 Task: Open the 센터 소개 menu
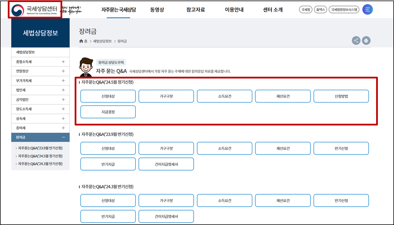pyautogui.click(x=272, y=9)
